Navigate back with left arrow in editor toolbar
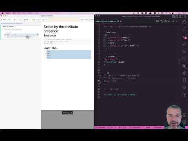Screen dimensions: 188x141 coord(170,21)
